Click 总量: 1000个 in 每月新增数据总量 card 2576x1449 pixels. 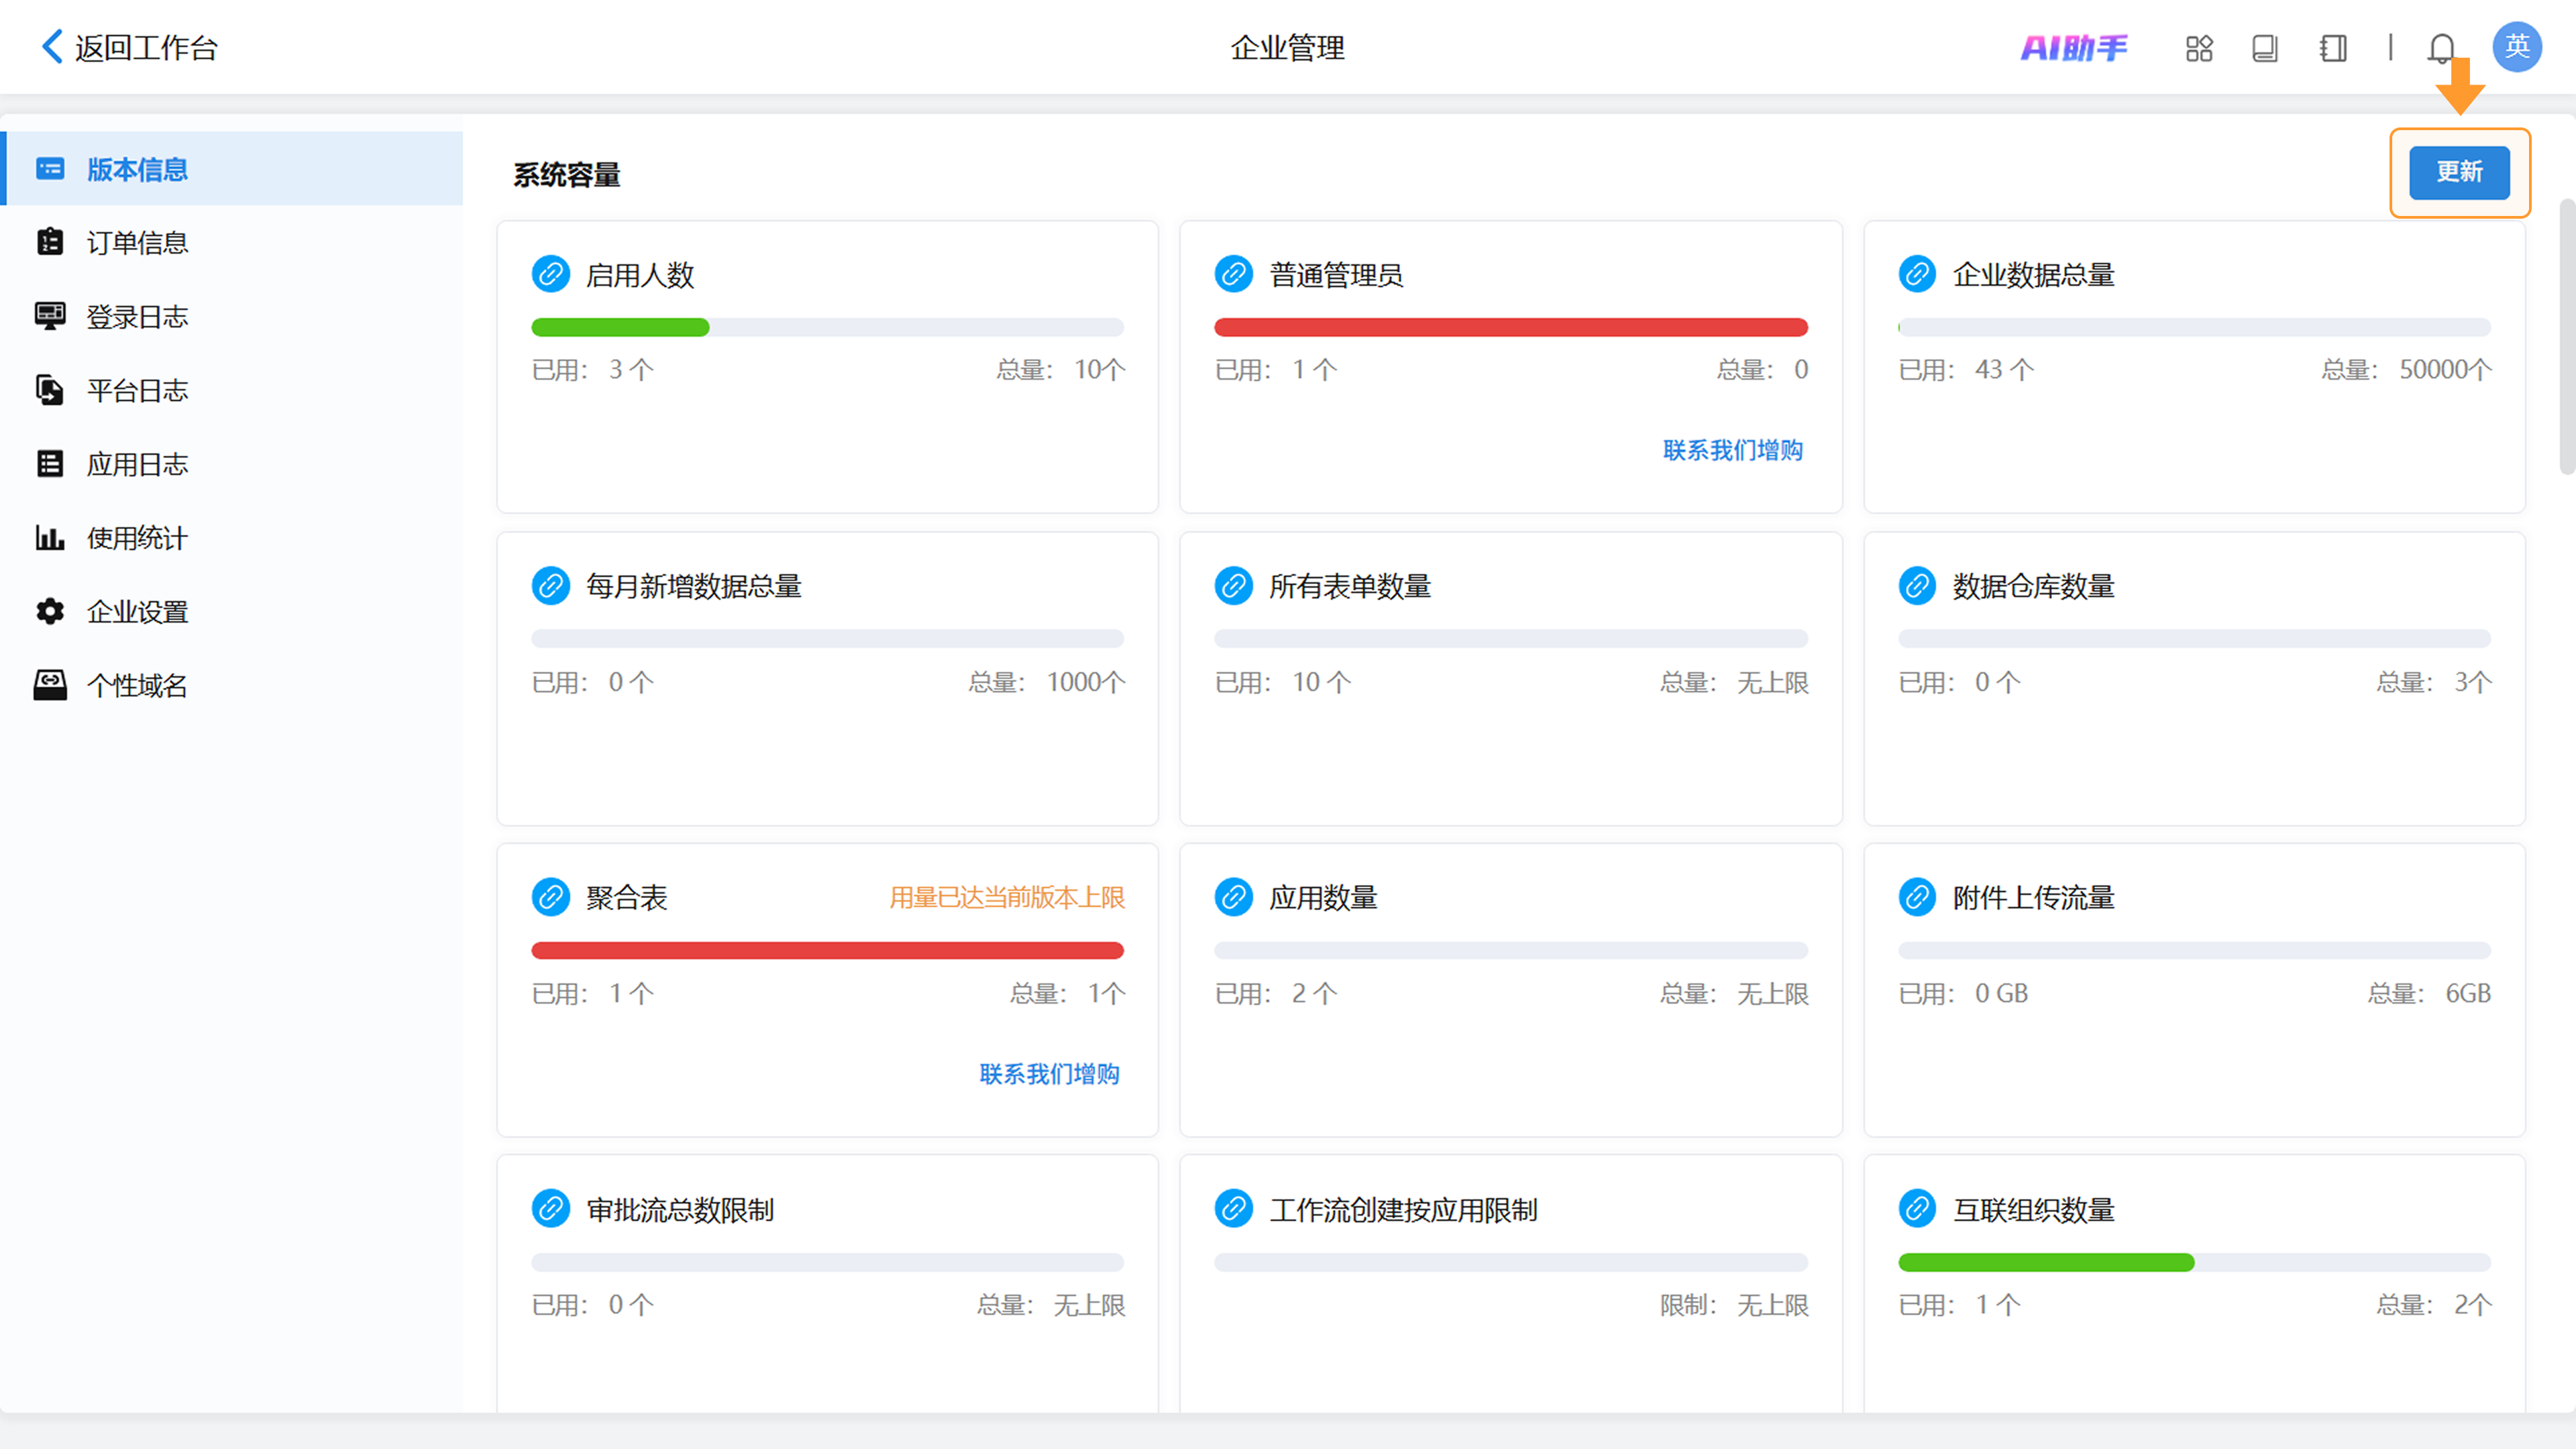click(x=1046, y=682)
